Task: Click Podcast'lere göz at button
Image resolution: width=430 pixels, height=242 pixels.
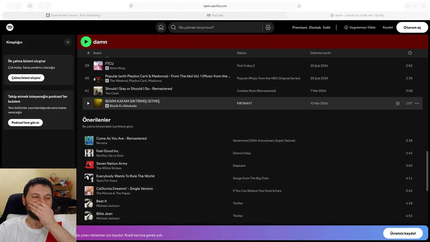Action: pos(26,123)
